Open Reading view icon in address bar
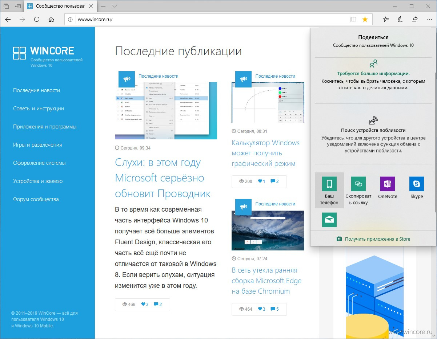 point(353,20)
